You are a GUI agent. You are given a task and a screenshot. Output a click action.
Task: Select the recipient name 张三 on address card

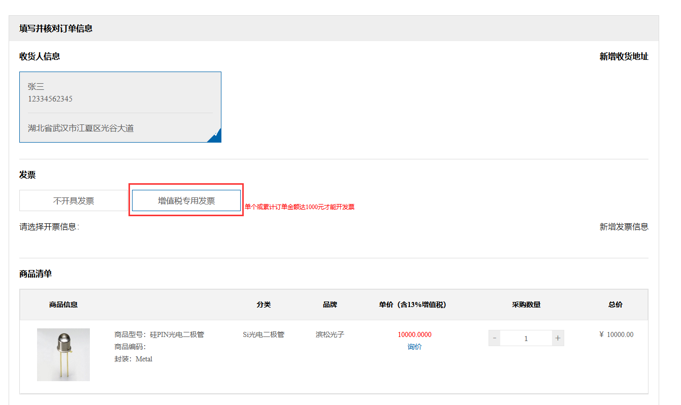click(x=36, y=87)
